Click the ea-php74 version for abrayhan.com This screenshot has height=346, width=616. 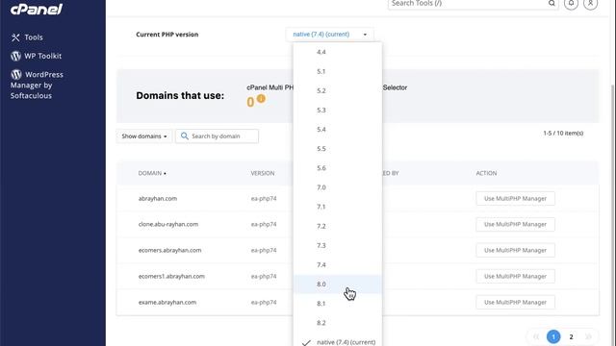pyautogui.click(x=264, y=199)
